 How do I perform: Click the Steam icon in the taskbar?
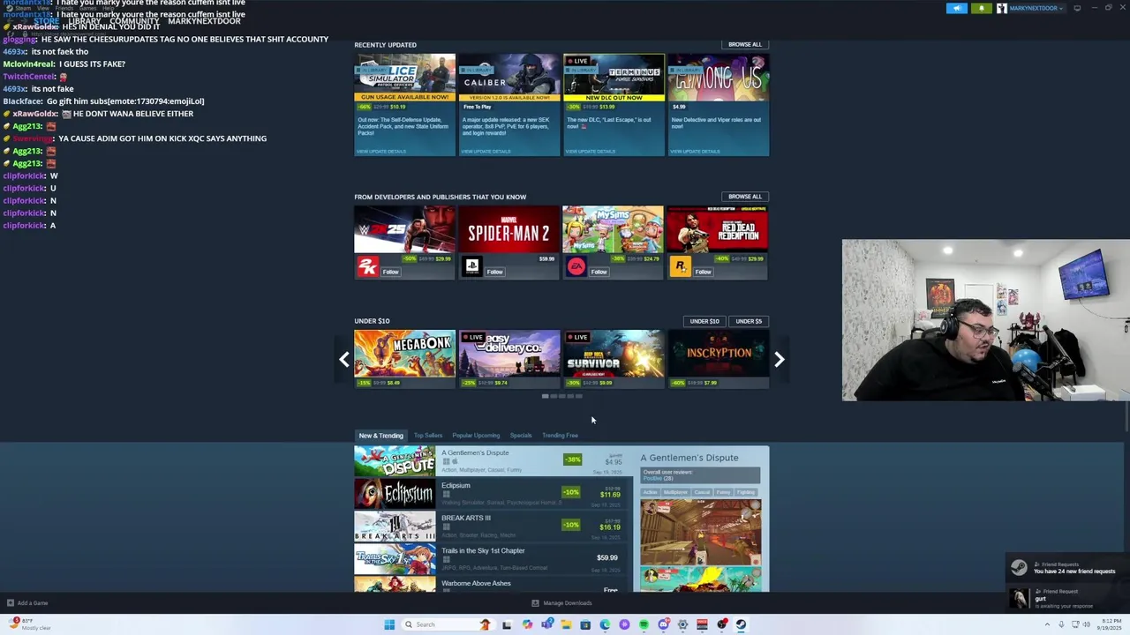click(x=741, y=624)
